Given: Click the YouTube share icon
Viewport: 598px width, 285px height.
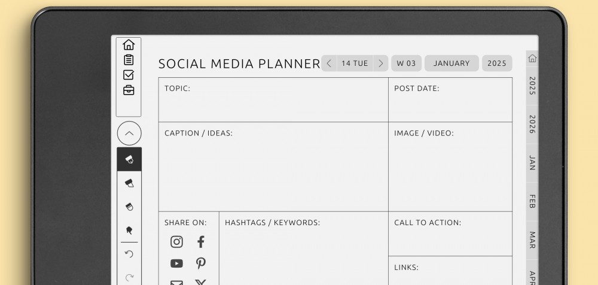Looking at the screenshot, I should (176, 263).
